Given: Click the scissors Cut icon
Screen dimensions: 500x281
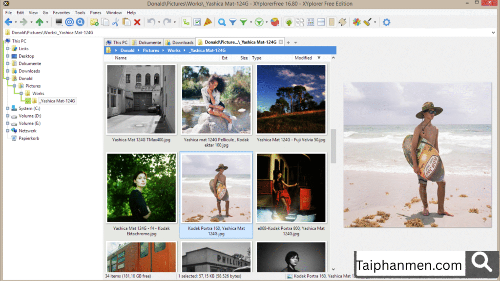Looking at the screenshot, I should [x=116, y=22].
